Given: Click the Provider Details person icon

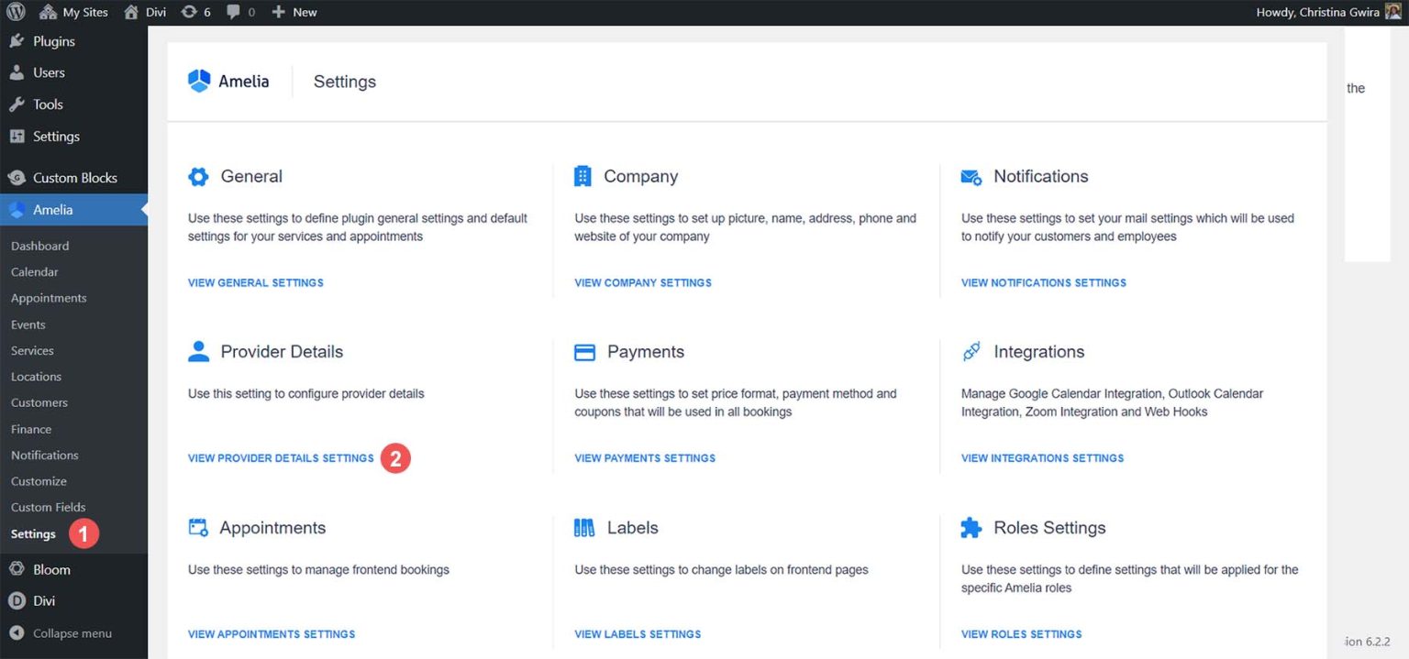Looking at the screenshot, I should 198,351.
